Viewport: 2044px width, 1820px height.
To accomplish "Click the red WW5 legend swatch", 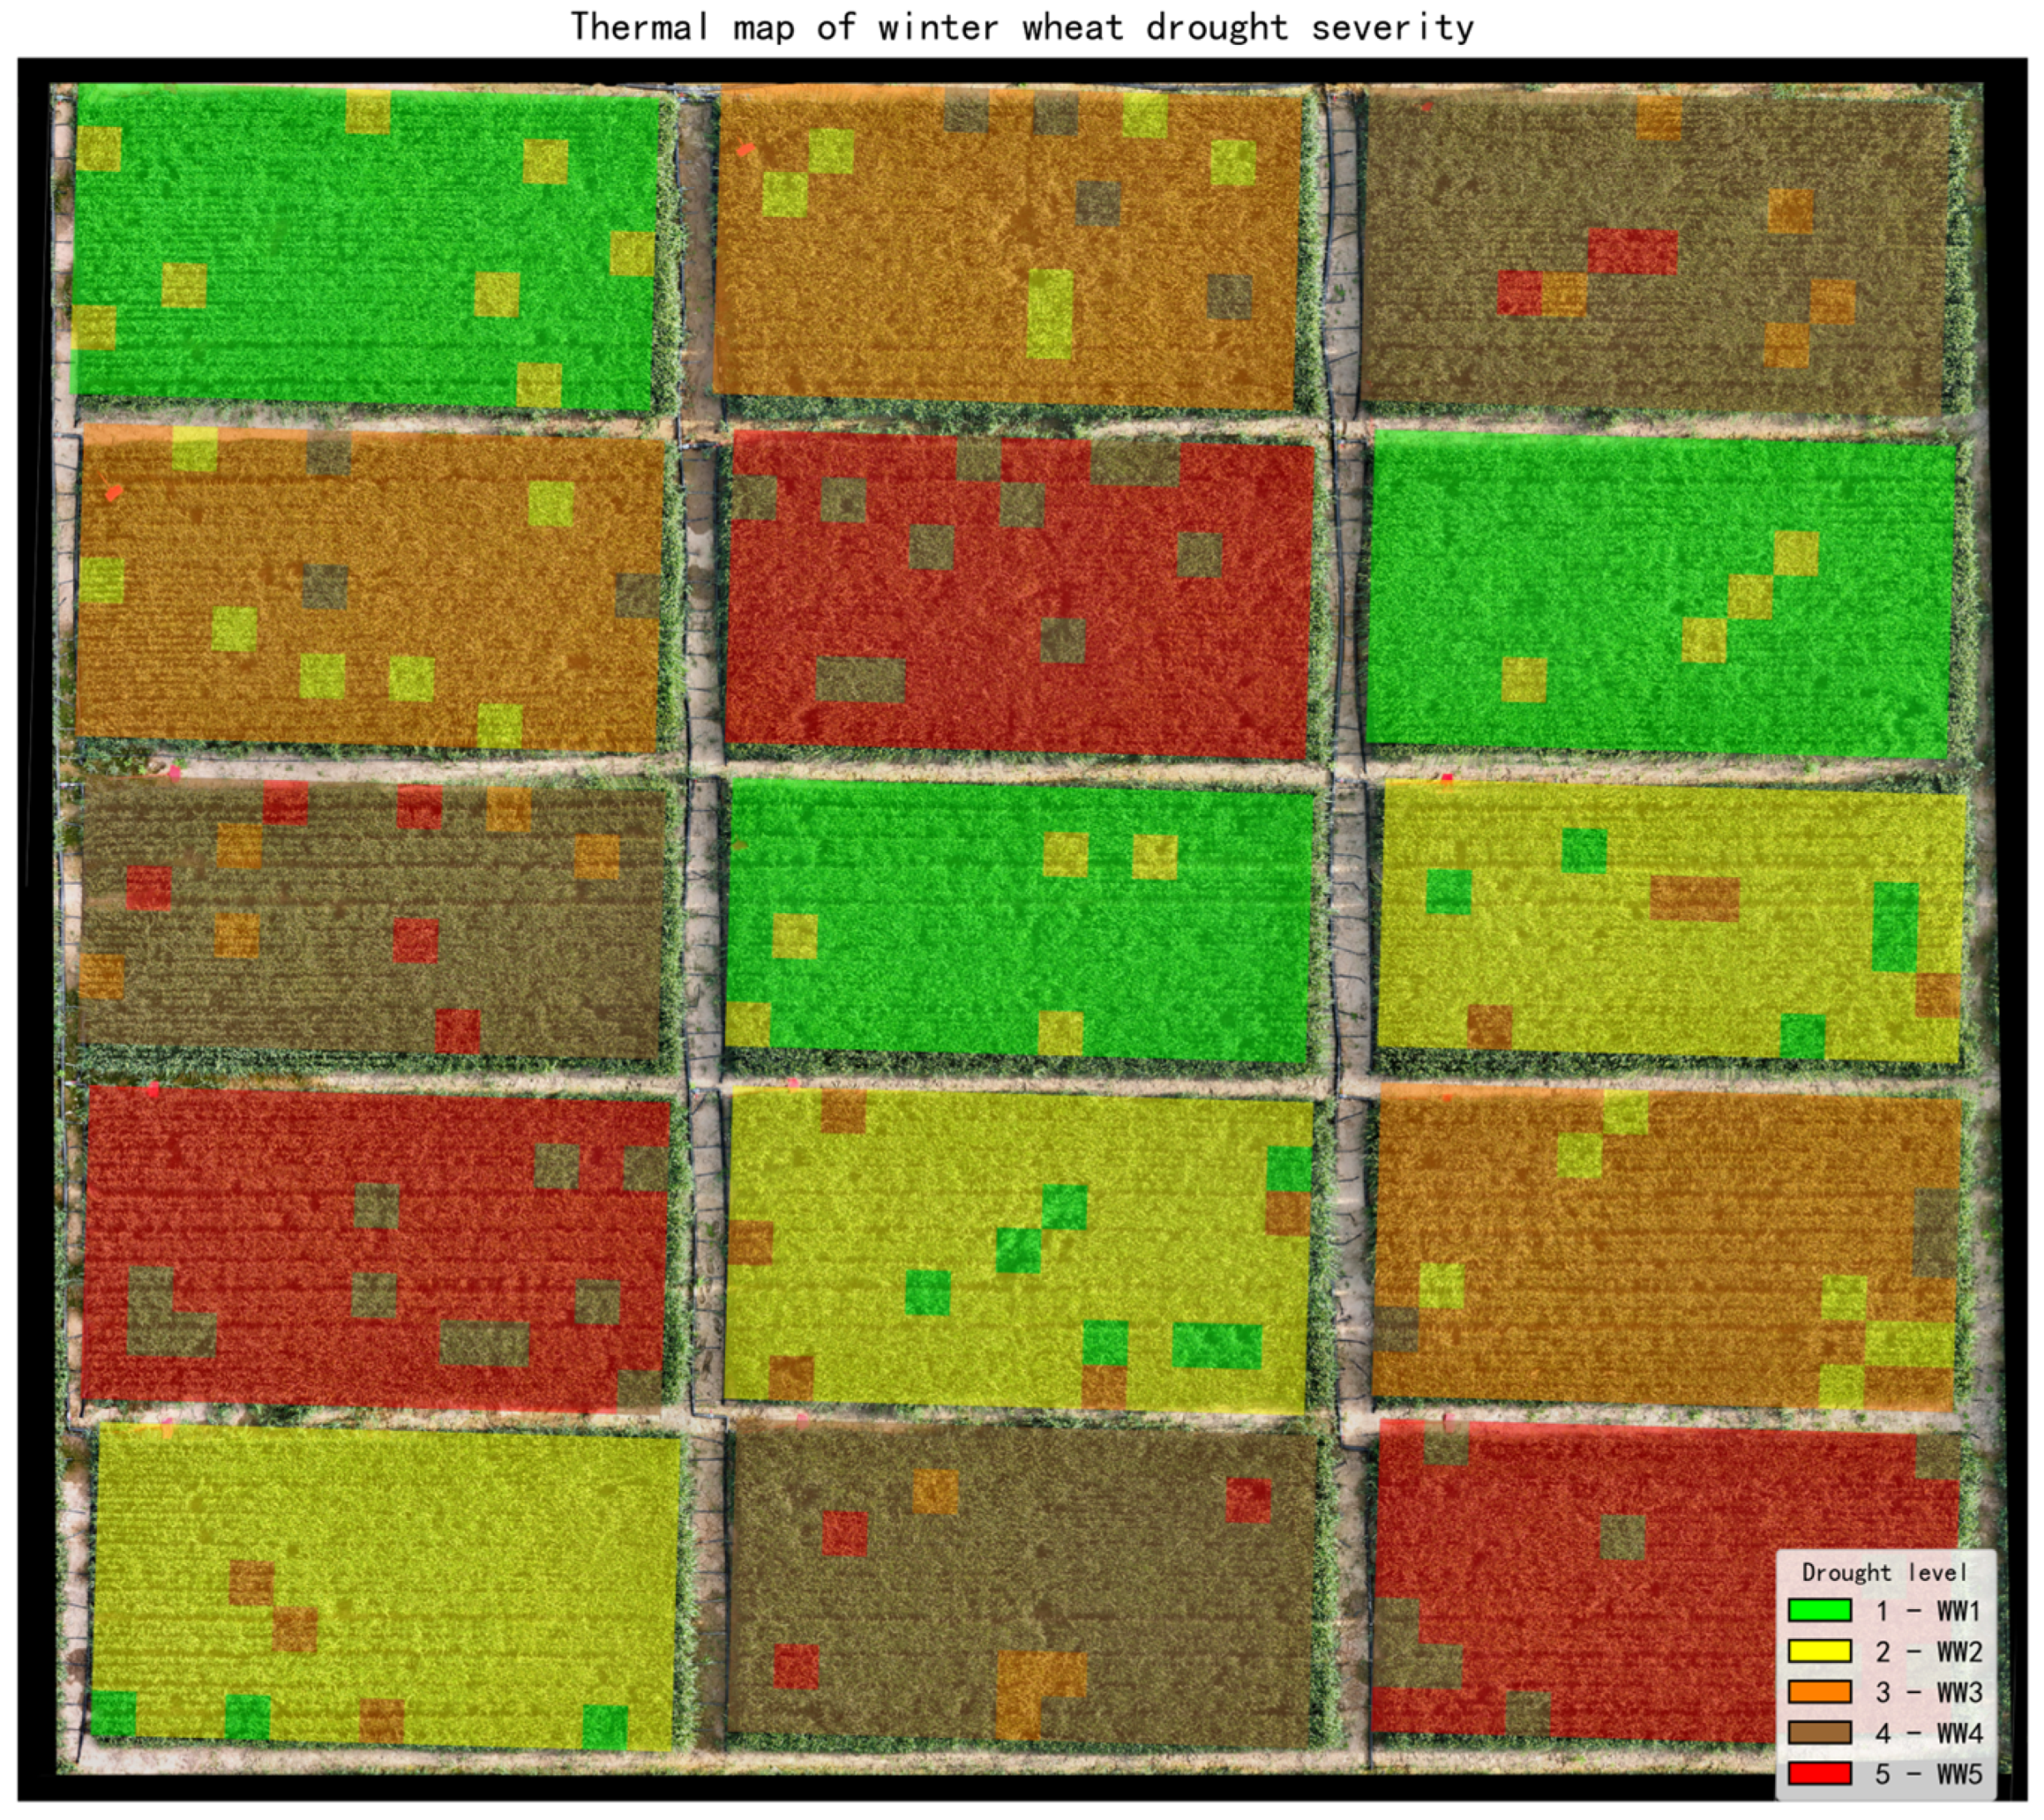I will click(x=1820, y=1774).
